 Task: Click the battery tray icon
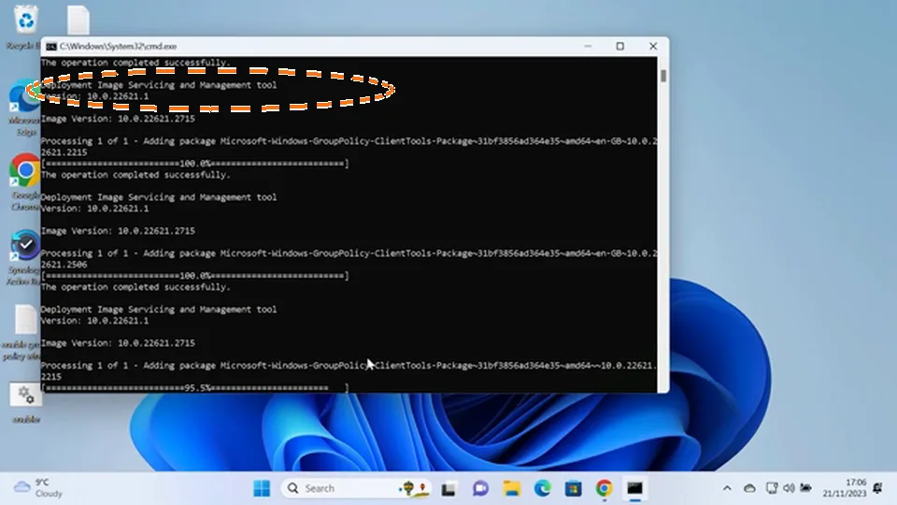806,488
